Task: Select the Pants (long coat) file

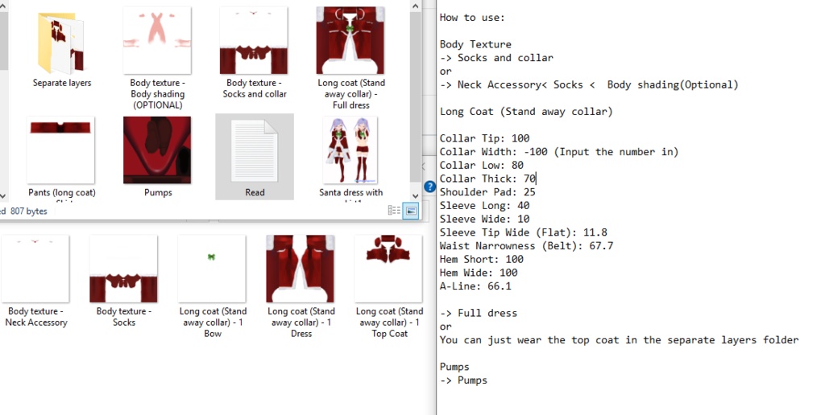Action: tap(61, 158)
